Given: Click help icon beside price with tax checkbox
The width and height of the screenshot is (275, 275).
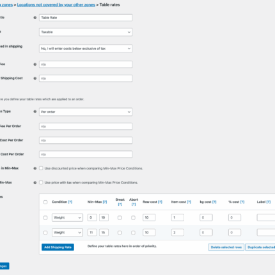Looking at the screenshot, I should coord(35,183).
